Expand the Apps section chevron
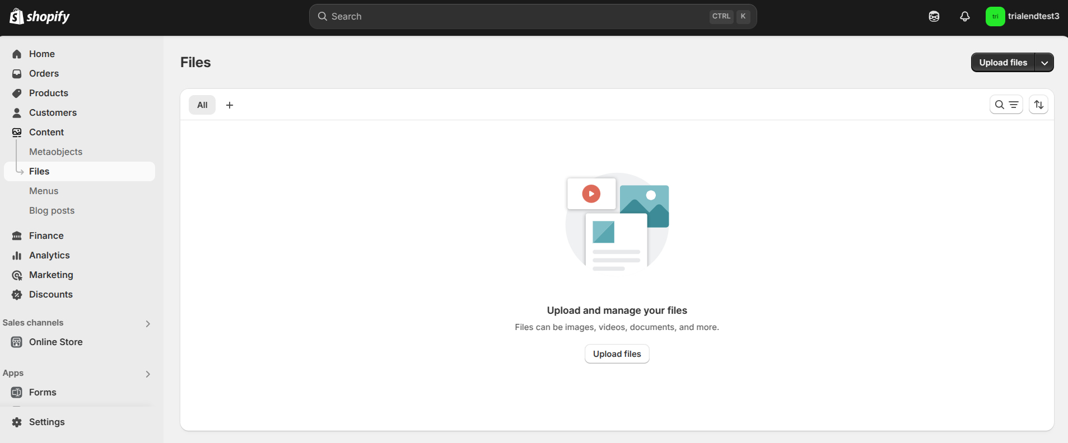 tap(148, 374)
